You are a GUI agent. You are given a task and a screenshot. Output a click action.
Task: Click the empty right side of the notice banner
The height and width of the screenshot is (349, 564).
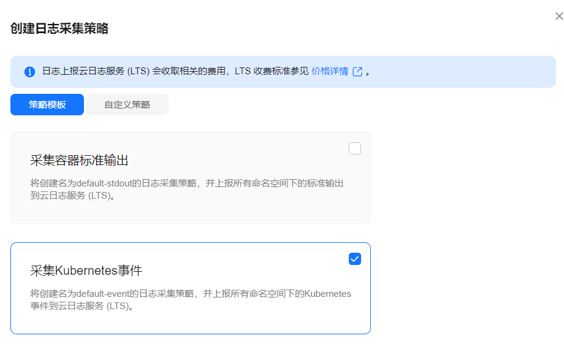click(x=464, y=72)
